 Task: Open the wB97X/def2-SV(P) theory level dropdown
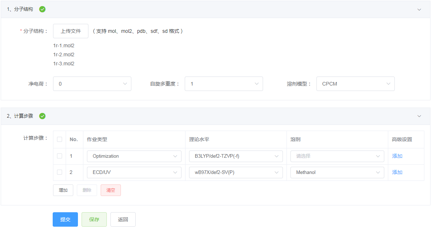(236, 173)
